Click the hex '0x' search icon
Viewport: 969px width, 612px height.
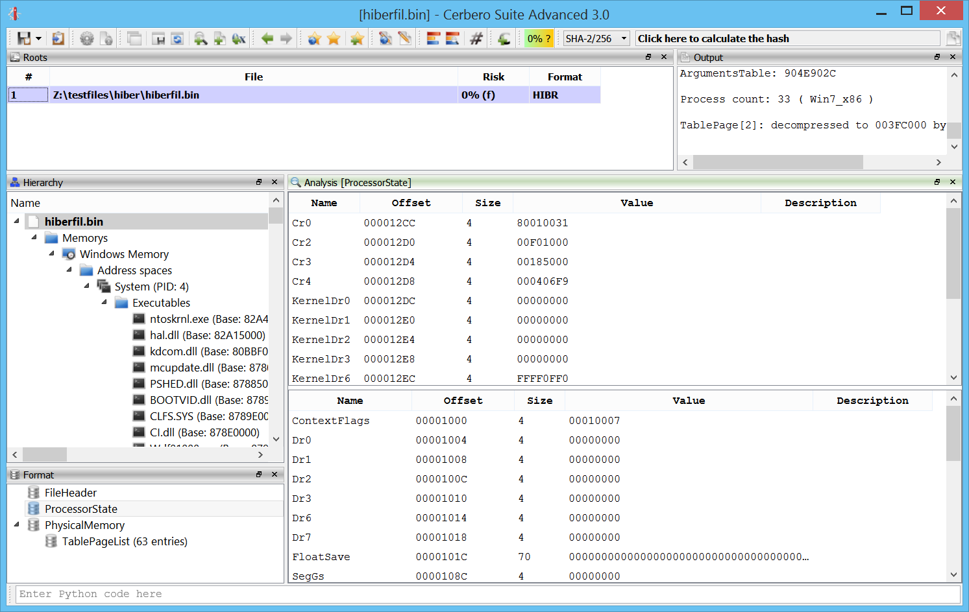[239, 39]
